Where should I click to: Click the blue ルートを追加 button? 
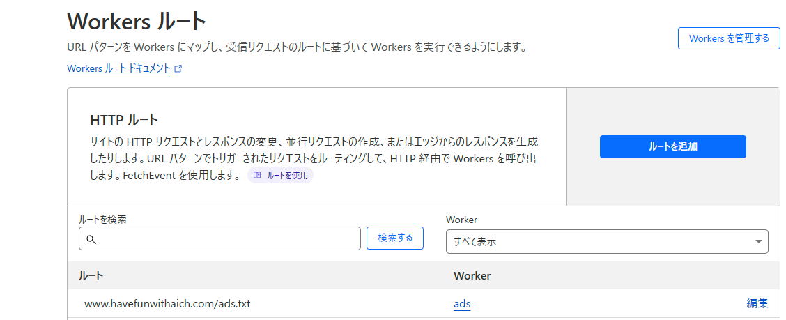pyautogui.click(x=672, y=146)
